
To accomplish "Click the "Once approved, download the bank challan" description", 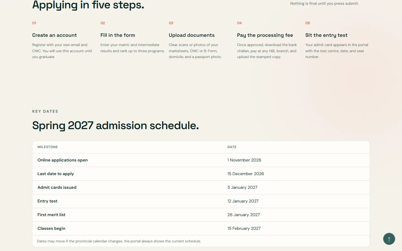I will 267,51.
